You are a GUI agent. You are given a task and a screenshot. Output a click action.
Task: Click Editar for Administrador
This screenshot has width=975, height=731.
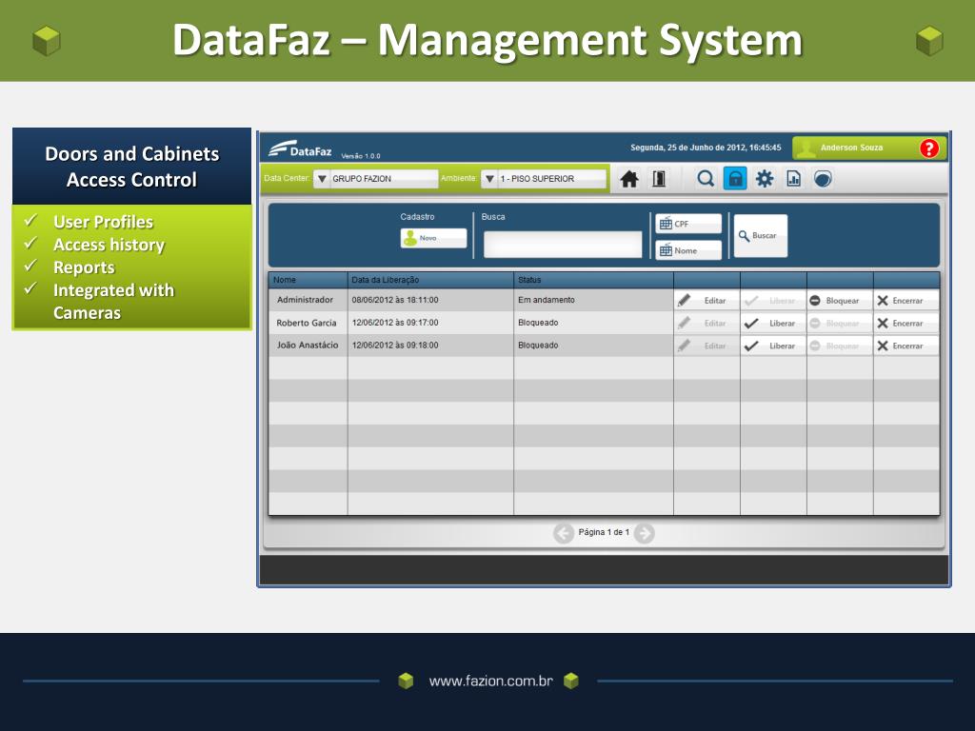tap(706, 301)
